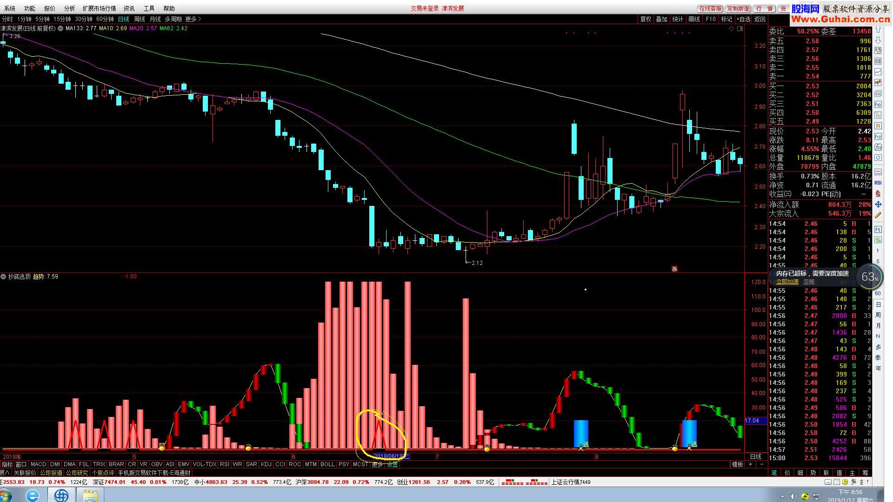Switch period to 季 in right strip
This screenshot has width=893, height=502.
click(878, 357)
